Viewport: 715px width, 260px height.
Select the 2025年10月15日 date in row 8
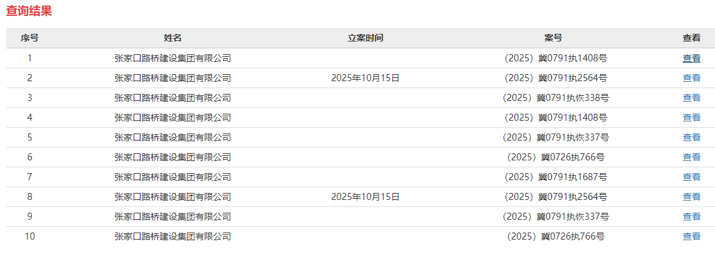point(365,197)
